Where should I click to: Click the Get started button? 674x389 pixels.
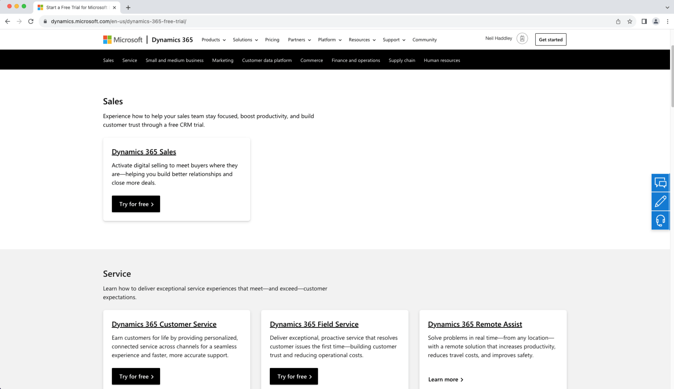pyautogui.click(x=550, y=40)
